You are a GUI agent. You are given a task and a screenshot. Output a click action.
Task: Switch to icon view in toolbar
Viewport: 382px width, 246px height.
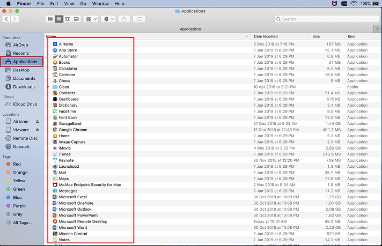point(50,19)
